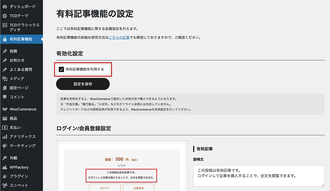This screenshot has width=330, height=191.
Task: Click the Marketing megaphone icon
Action: coord(5,146)
